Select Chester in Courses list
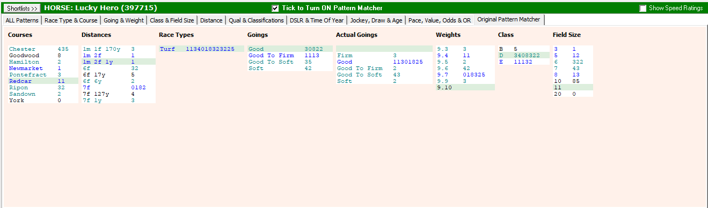 [43, 49]
